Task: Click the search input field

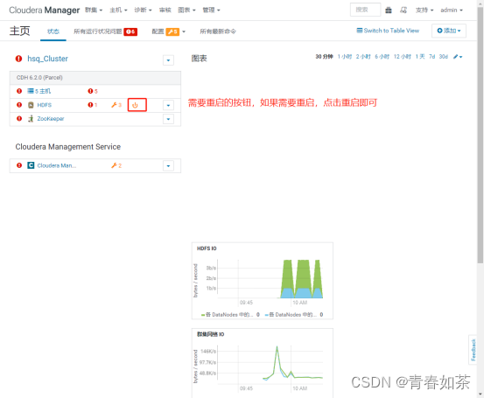Action: pyautogui.click(x=365, y=10)
